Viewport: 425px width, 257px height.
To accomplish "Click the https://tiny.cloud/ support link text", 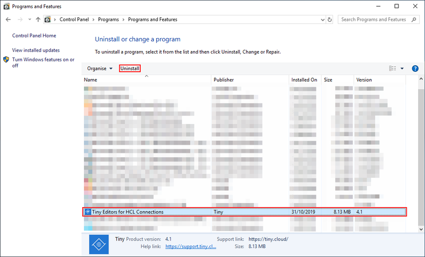I will pyautogui.click(x=268, y=239).
